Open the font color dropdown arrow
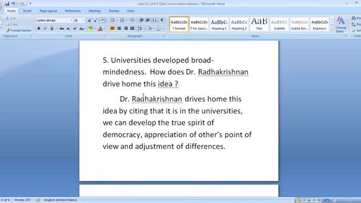This screenshot has width=361, height=203. pos(104,29)
